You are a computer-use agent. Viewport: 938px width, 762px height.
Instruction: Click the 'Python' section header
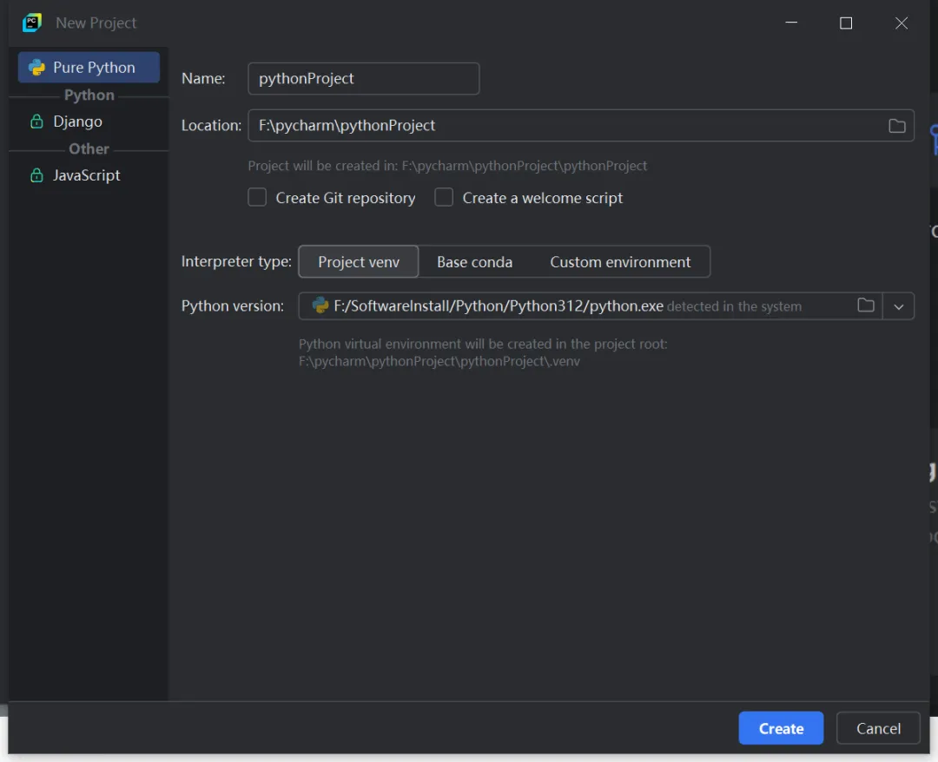[x=89, y=95]
